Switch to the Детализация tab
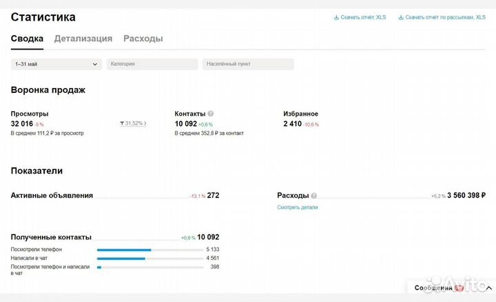496x302 pixels. click(x=83, y=39)
